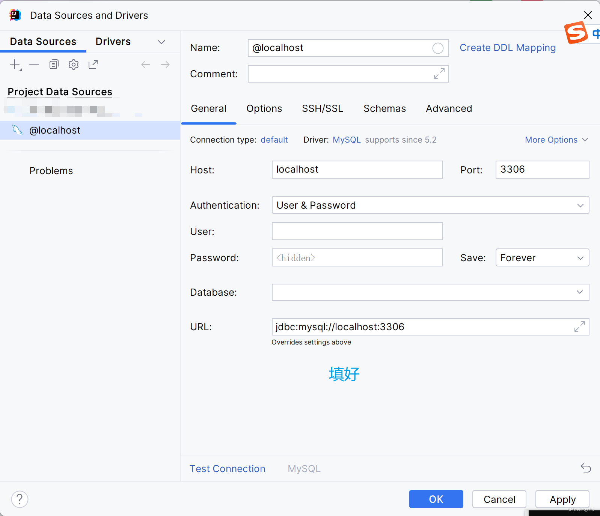Viewport: 600px width, 516px height.
Task: Close the Data Sources and Drivers dialog
Action: click(x=588, y=15)
